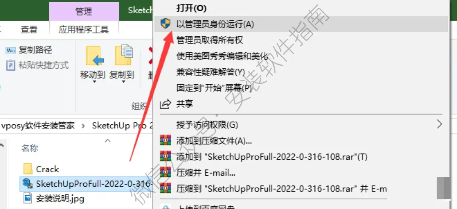Expand the 授予访问权限(G) submenu arrow
457x209 pixels.
[440, 125]
